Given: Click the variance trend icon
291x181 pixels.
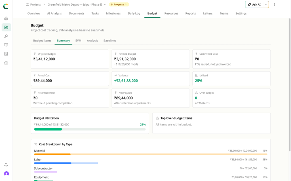Looking at the screenshot, I should point(116,75).
